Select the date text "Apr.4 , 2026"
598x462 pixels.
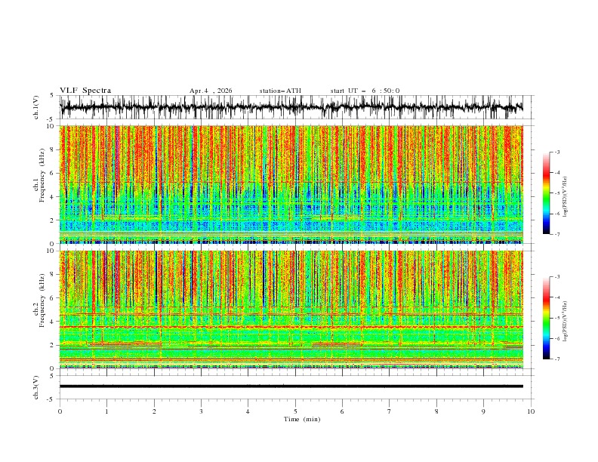pos(211,91)
